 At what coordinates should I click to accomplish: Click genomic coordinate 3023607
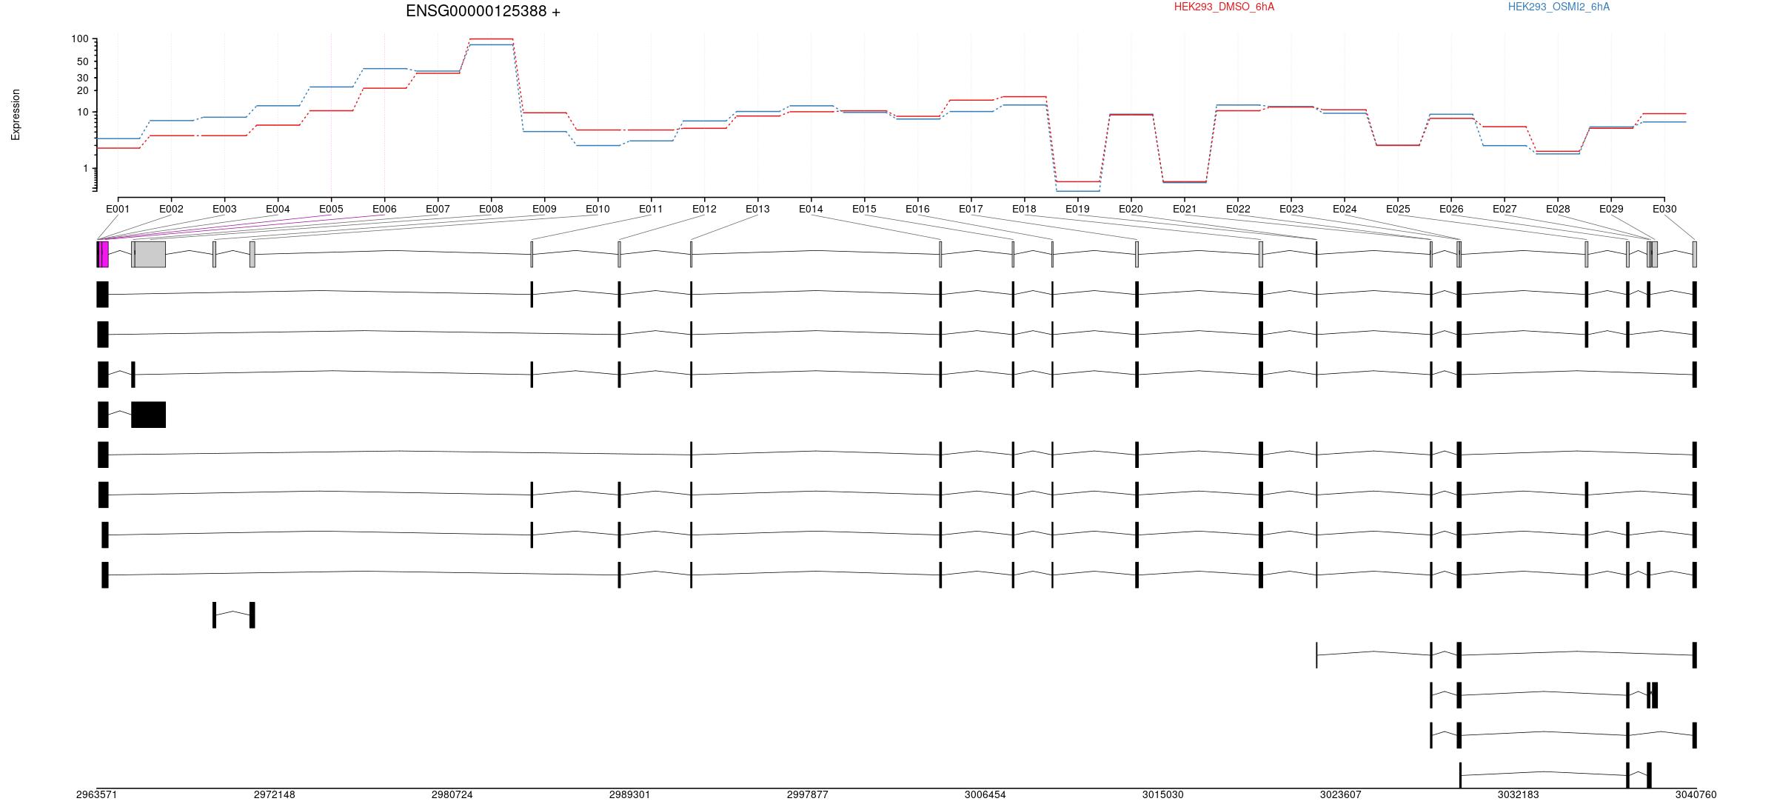[x=1340, y=794]
